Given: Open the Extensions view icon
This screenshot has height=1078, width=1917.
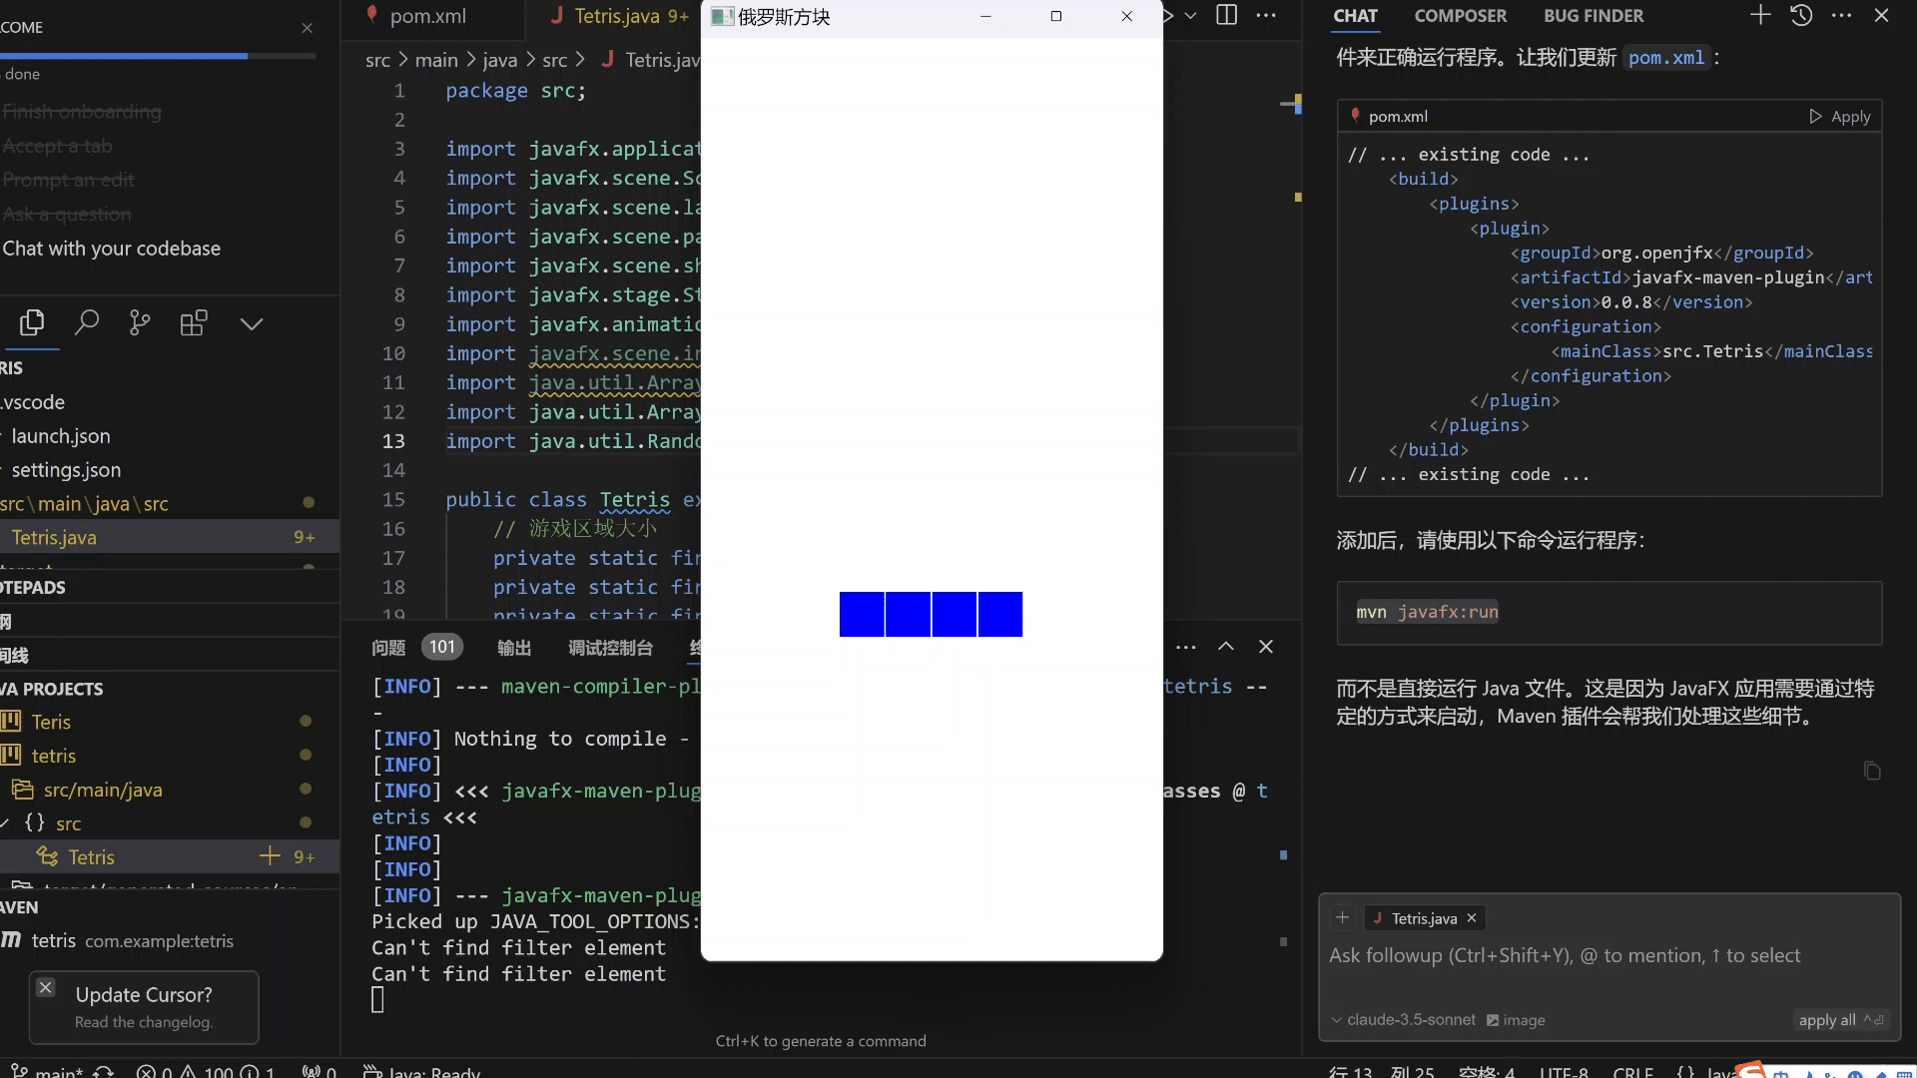Looking at the screenshot, I should pyautogui.click(x=193, y=323).
